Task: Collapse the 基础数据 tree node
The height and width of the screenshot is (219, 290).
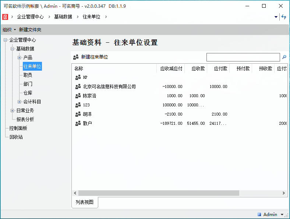Action: [x=13, y=49]
